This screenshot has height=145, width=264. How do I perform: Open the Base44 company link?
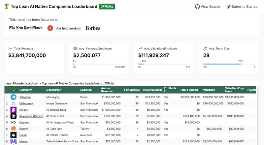tap(24, 129)
